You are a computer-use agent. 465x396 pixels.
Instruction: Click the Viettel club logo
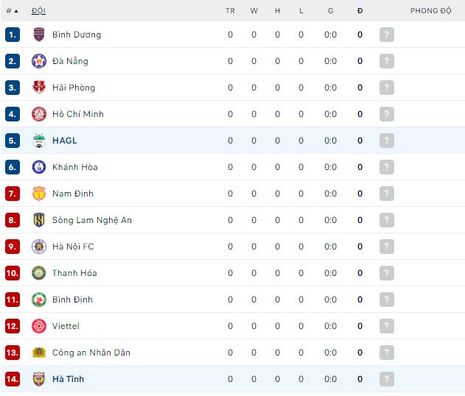(39, 326)
